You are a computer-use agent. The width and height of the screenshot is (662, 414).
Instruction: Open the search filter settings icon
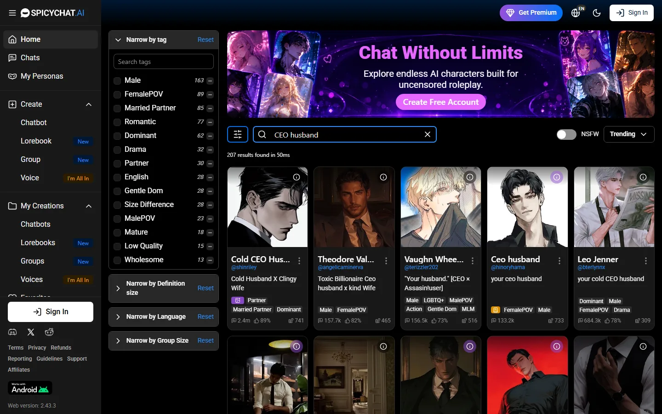pos(238,134)
